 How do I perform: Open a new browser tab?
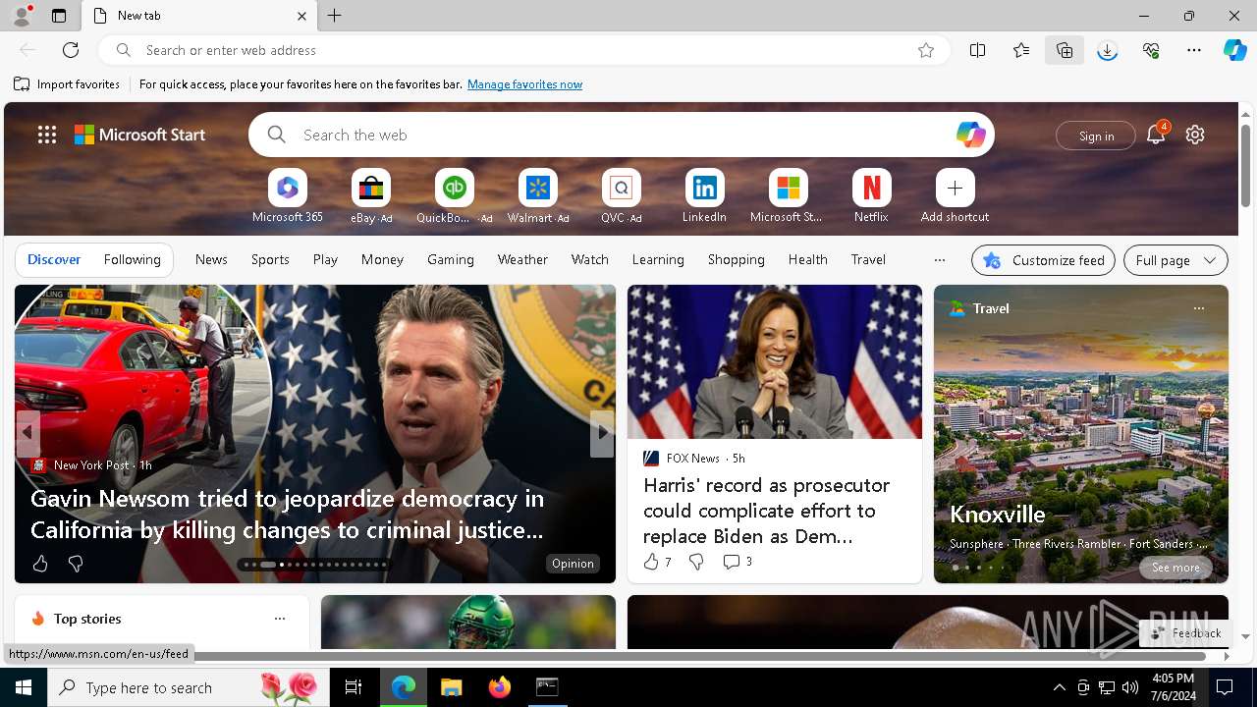pos(335,16)
